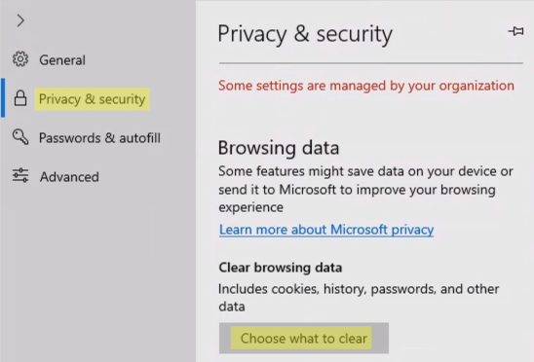
Task: Click the managed by your organization notice
Action: coord(366,86)
